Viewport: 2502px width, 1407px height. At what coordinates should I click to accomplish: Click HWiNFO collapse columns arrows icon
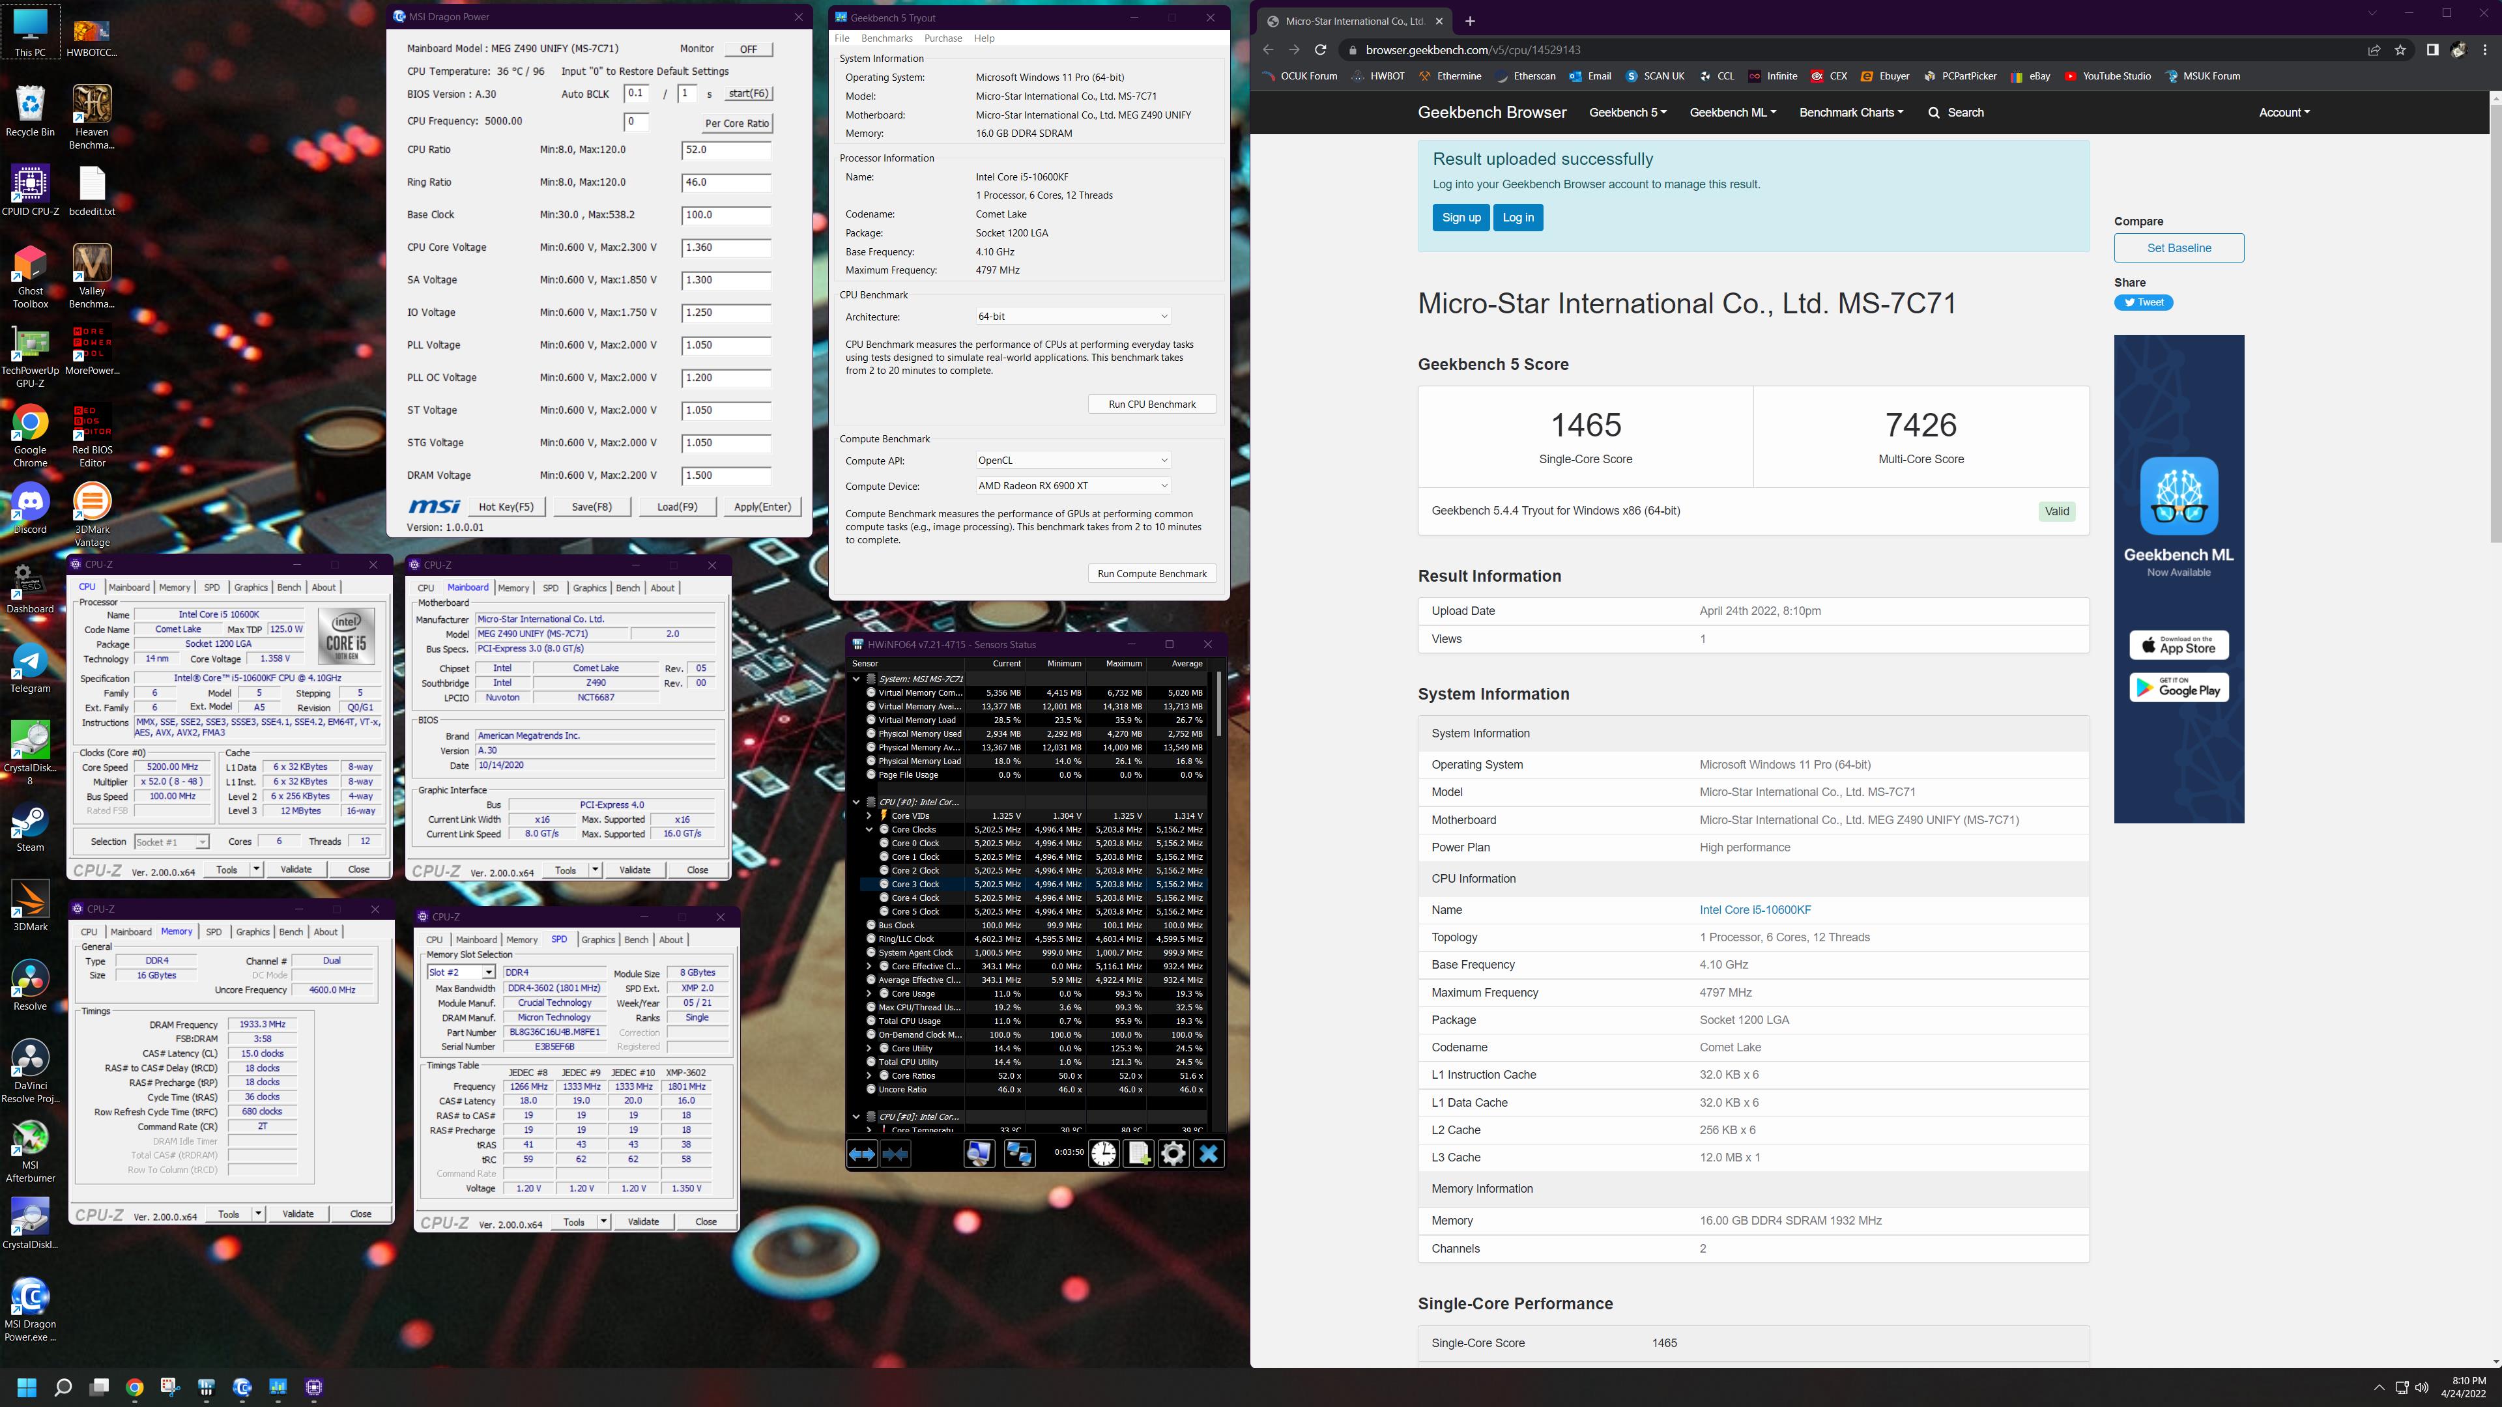[x=895, y=1154]
